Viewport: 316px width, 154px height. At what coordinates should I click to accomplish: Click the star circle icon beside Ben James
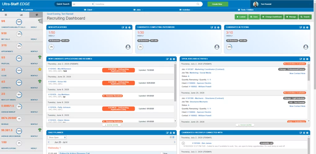(x=183, y=143)
